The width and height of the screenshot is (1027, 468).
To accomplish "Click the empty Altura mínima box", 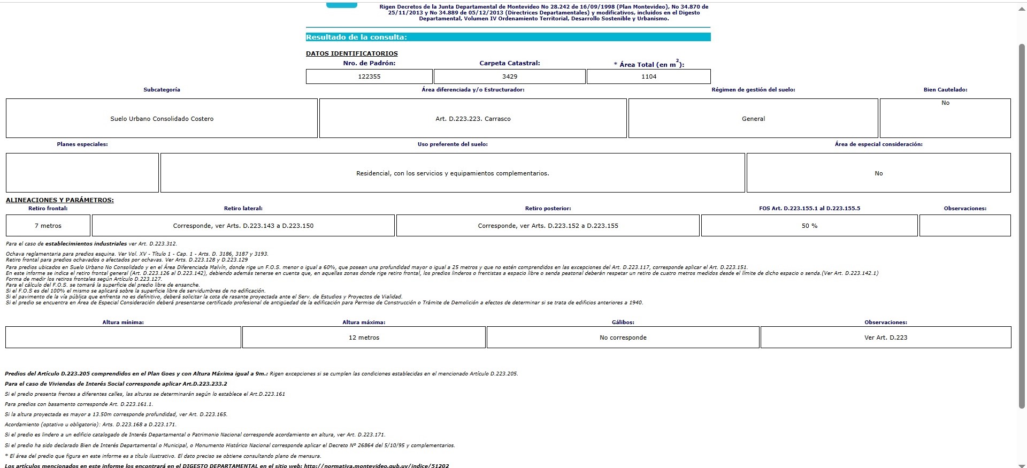I will coord(123,337).
